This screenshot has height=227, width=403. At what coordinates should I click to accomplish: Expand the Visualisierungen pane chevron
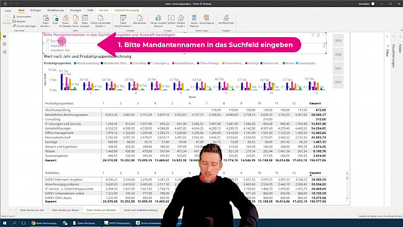click(x=394, y=37)
